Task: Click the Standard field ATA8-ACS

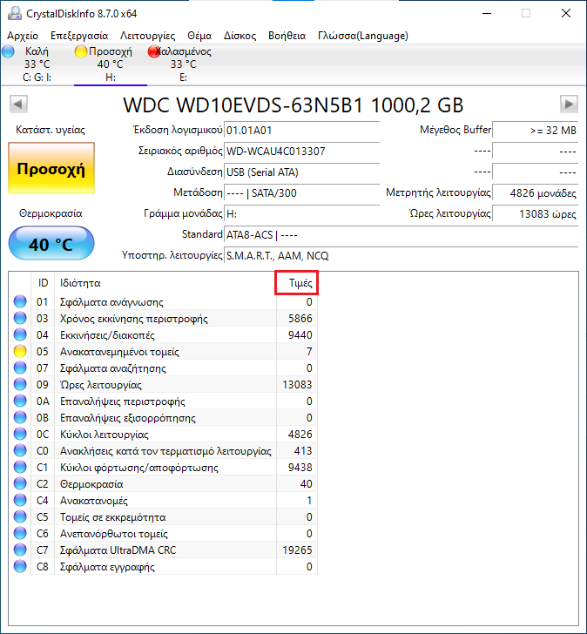Action: click(401, 235)
